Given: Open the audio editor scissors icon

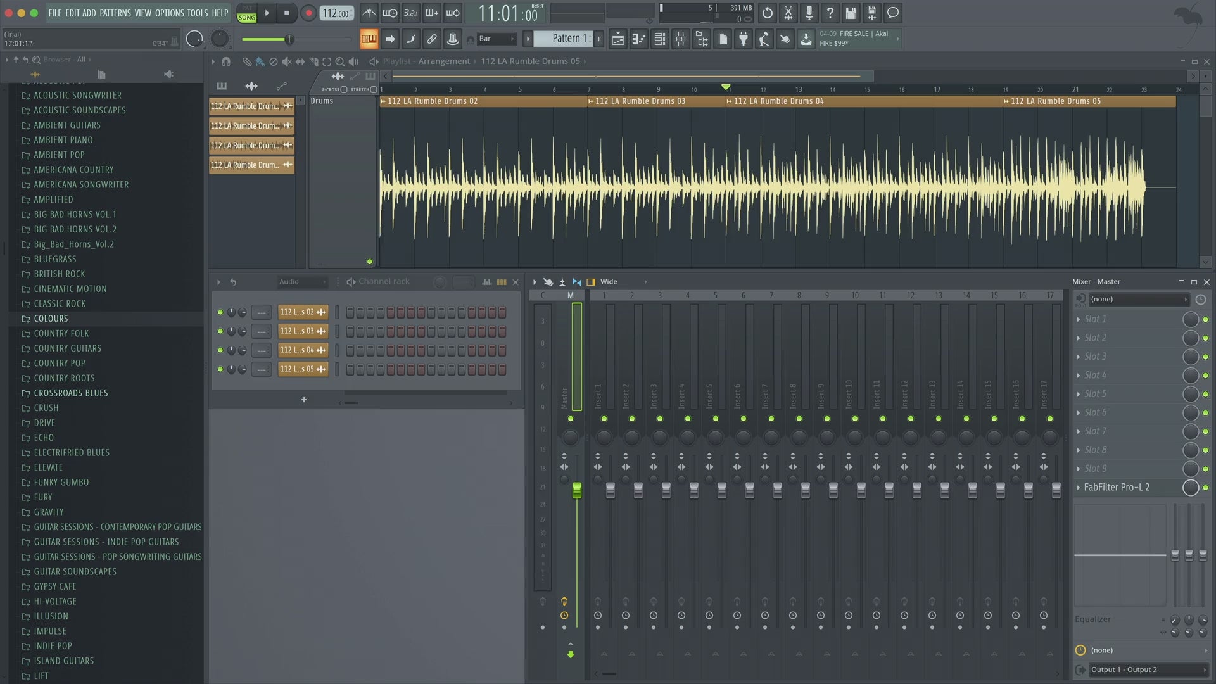Looking at the screenshot, I should coord(788,13).
